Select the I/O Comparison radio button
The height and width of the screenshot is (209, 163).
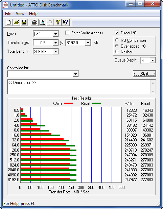(117, 40)
